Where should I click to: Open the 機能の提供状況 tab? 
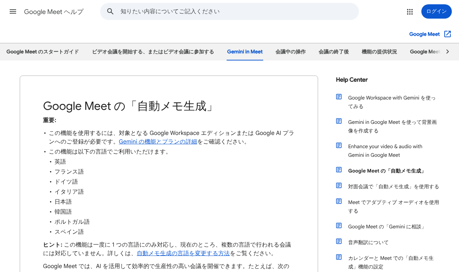(379, 52)
